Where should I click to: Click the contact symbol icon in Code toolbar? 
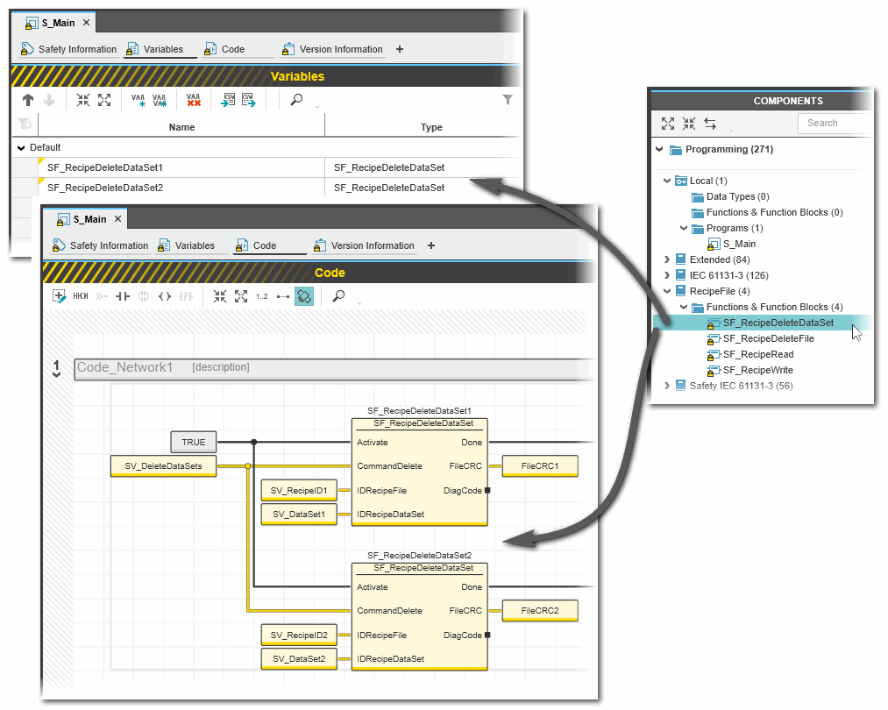tap(123, 296)
